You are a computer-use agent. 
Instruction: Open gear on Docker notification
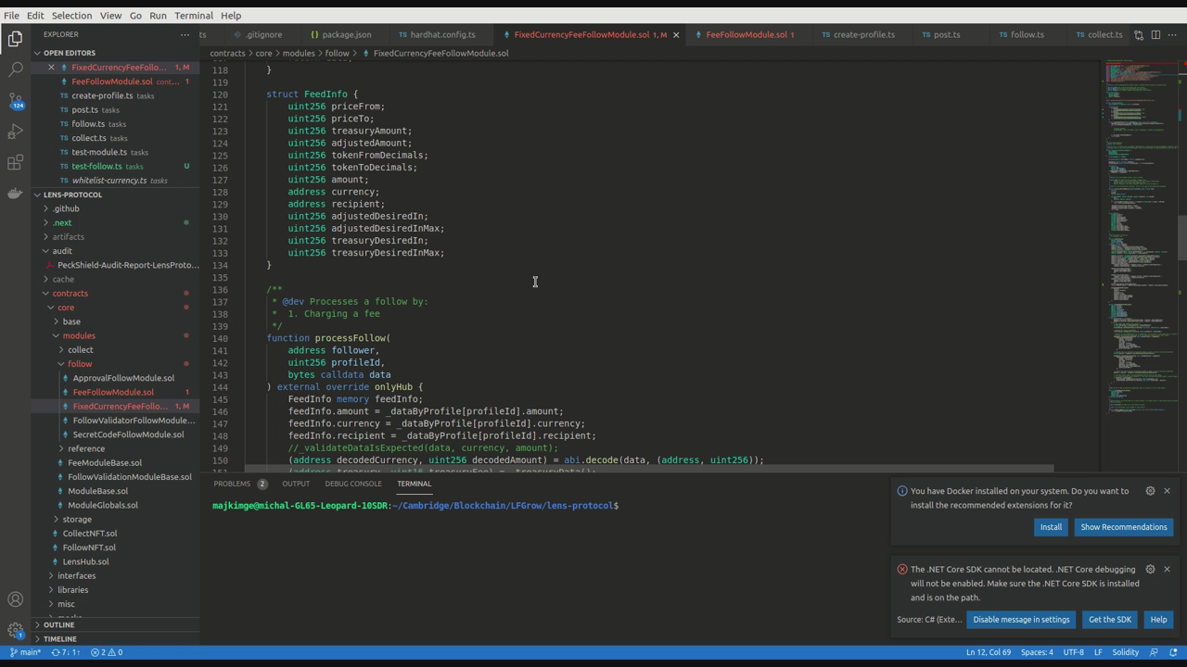point(1150,491)
